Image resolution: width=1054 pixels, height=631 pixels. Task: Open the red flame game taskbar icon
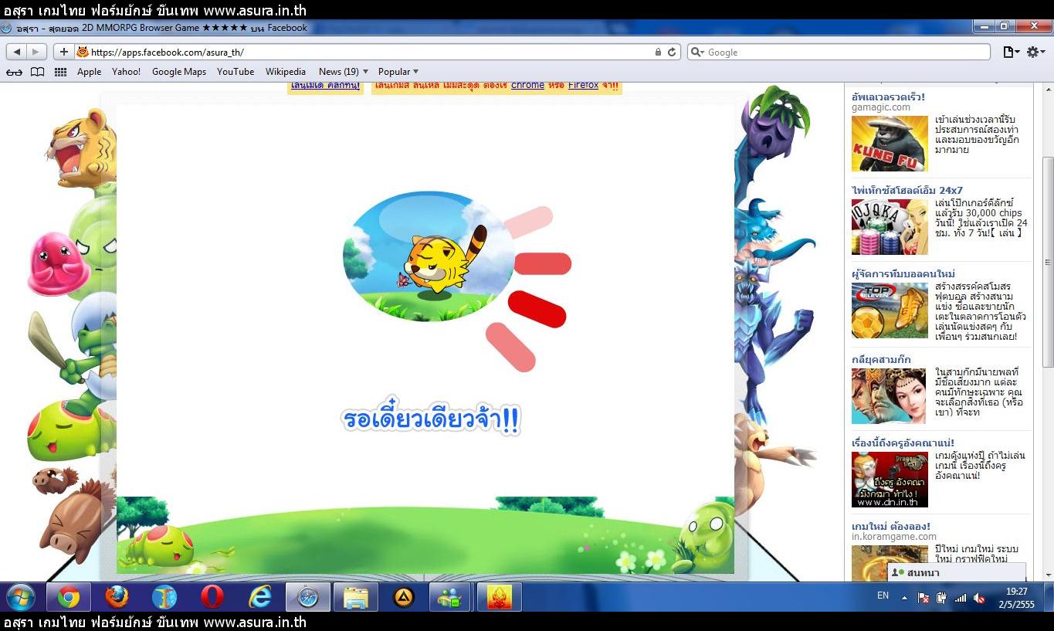(x=500, y=597)
